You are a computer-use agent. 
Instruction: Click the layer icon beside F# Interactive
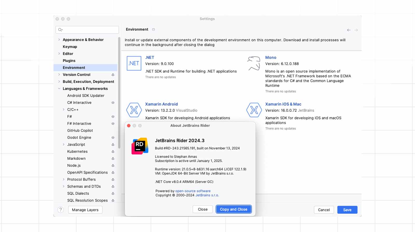click(x=113, y=124)
